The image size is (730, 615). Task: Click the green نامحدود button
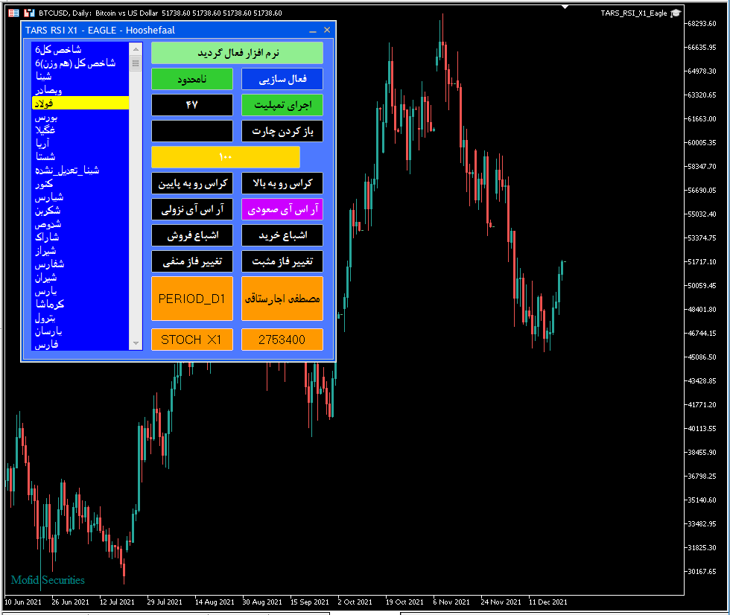click(192, 79)
